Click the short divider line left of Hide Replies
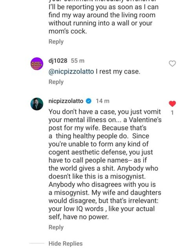This screenshot has width=186, height=252. (37, 243)
